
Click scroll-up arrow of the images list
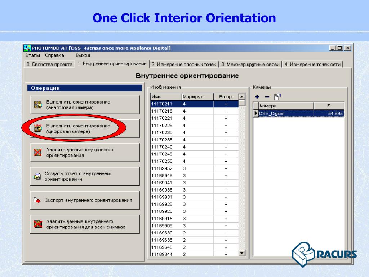(x=242, y=97)
